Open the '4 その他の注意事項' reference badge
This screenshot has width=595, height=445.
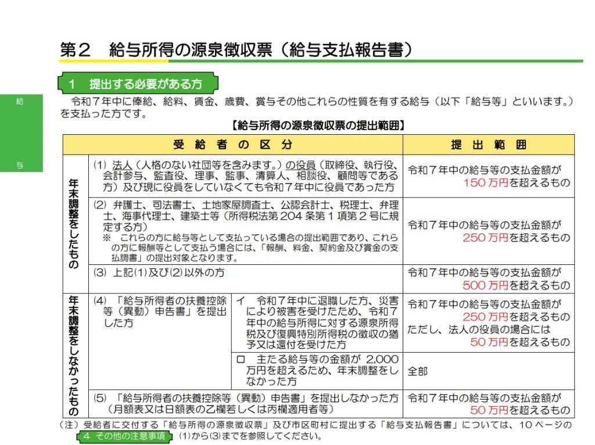(126, 436)
